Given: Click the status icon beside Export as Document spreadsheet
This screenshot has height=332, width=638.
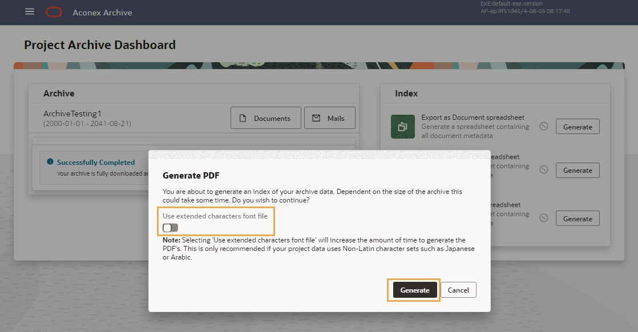Looking at the screenshot, I should pyautogui.click(x=544, y=127).
